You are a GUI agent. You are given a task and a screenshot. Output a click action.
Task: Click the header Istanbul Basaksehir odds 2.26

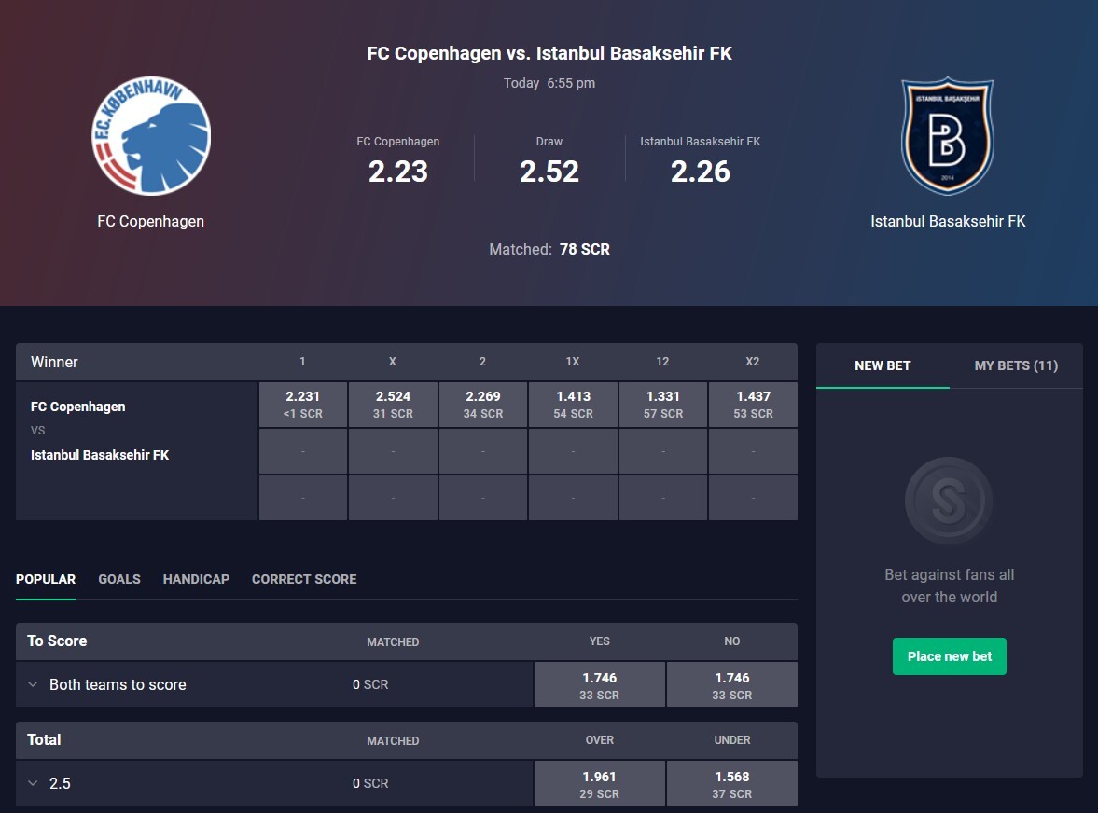click(x=701, y=172)
